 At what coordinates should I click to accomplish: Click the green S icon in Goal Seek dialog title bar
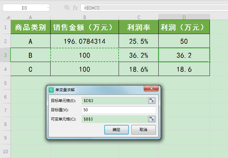(x=51, y=90)
